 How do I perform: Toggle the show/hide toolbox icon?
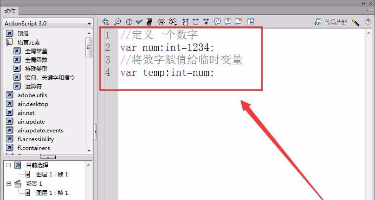point(251,22)
